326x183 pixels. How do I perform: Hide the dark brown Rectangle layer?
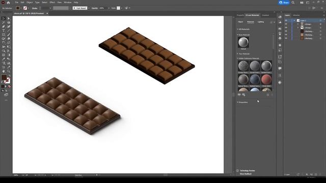click(286, 31)
